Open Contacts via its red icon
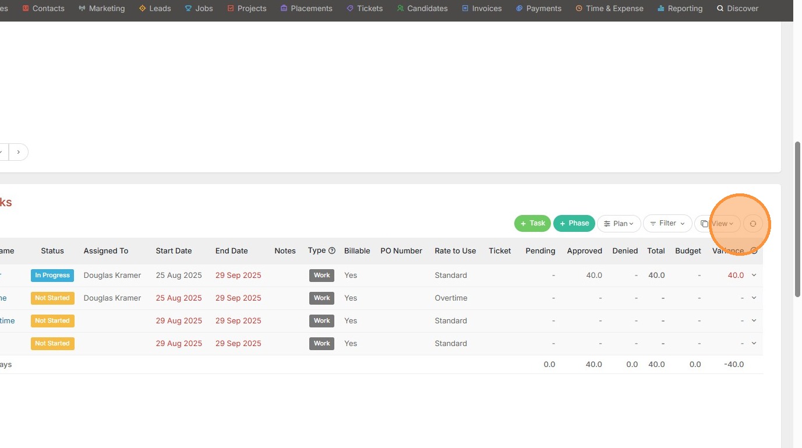Viewport: 802px width, 448px height. [26, 9]
